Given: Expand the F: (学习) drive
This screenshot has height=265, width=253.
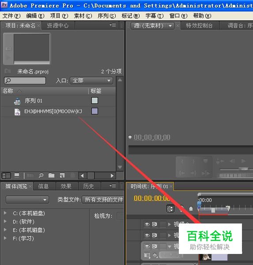Looking at the screenshot, I should (x=5, y=238).
